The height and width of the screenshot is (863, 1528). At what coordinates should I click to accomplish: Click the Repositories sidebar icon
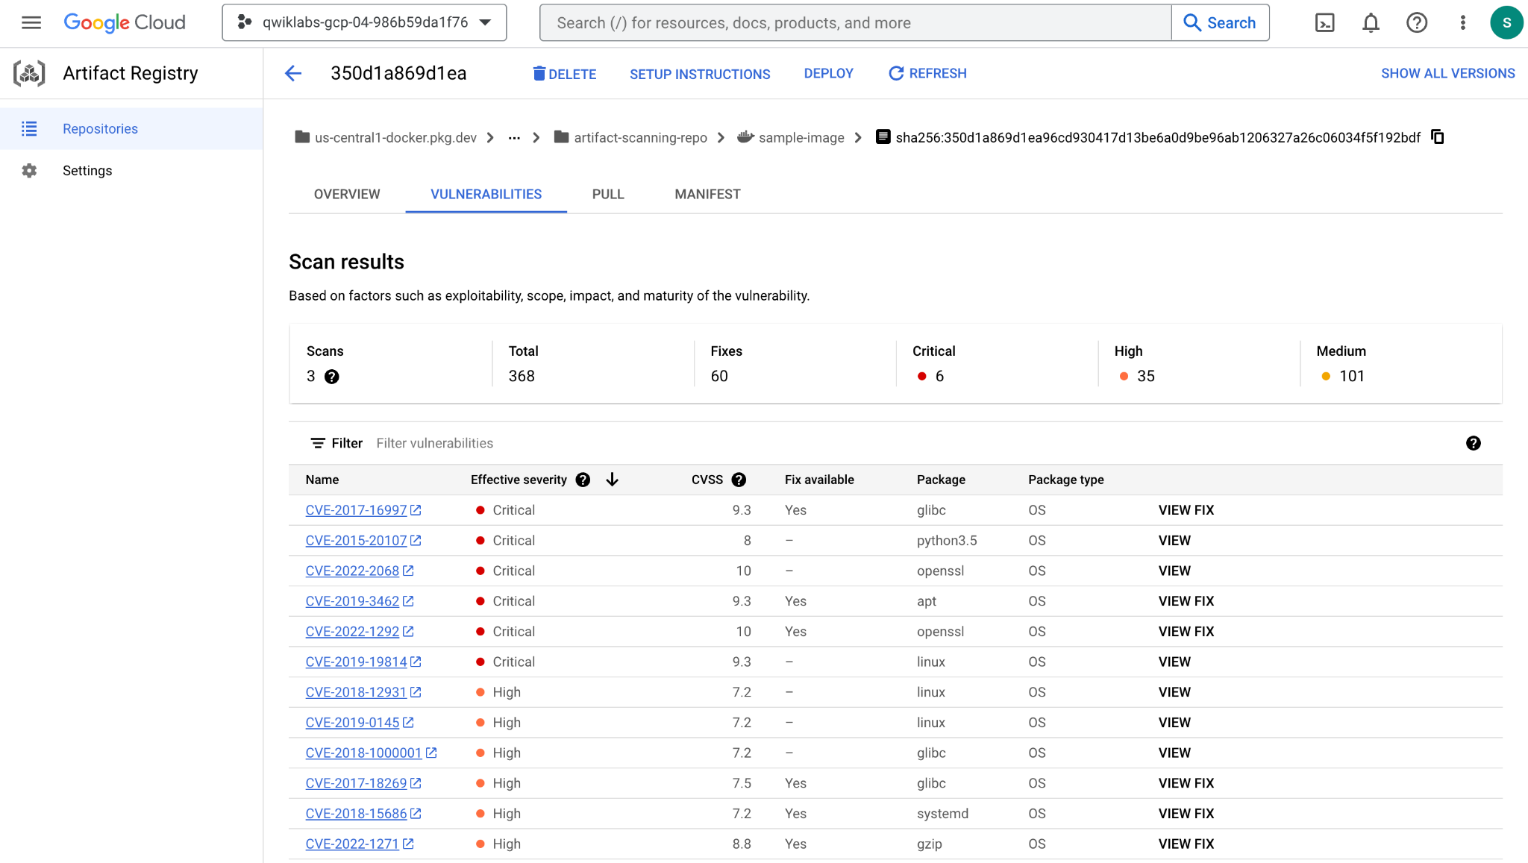(x=29, y=128)
